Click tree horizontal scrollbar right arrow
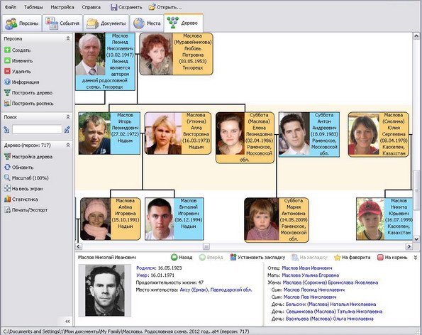Screen dimensions: 422x335 [x=409, y=246]
